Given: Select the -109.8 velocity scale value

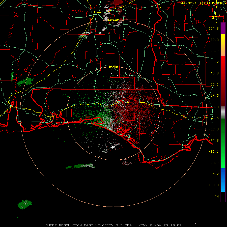Looking at the screenshot, I should coord(213,185).
